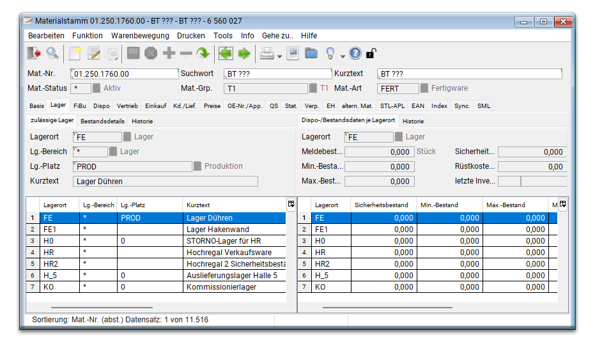Click the Suchwort input field
Viewport: 595px width, 353px height.
[278, 74]
